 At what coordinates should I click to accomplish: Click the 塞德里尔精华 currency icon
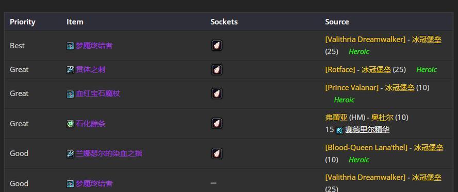(339, 130)
